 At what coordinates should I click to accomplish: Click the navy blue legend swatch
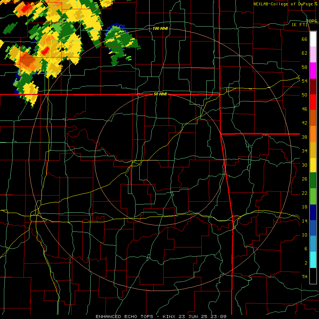(313, 212)
